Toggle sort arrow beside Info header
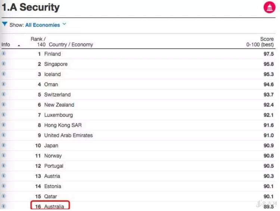280x211 pixels. point(19,45)
